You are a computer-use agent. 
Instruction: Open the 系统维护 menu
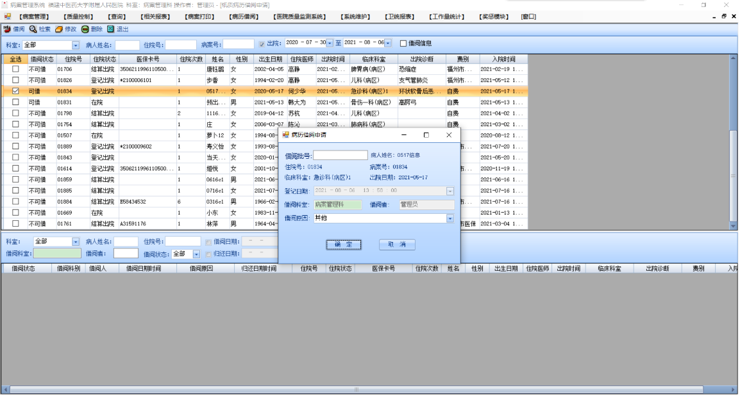point(355,17)
